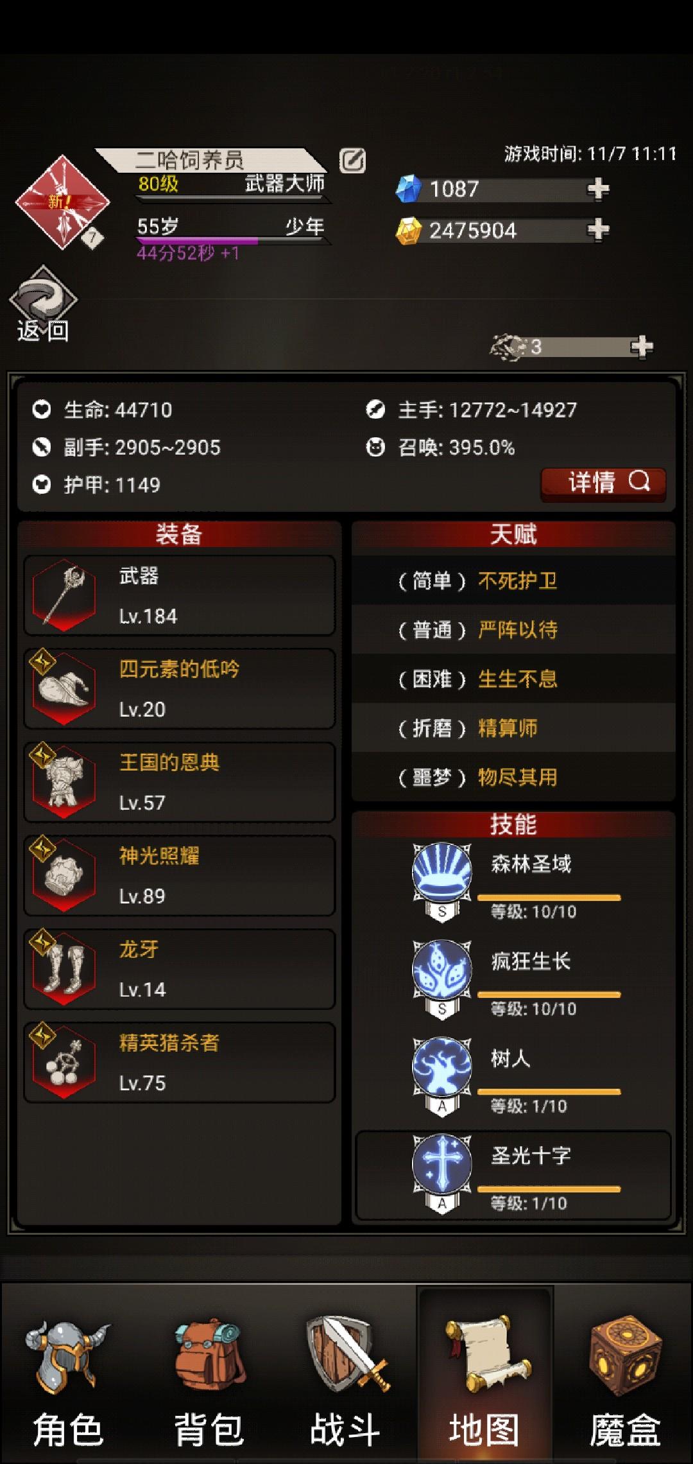This screenshot has width=693, height=1464.
Task: View the 不死护卫 talent entry
Action: (x=513, y=581)
